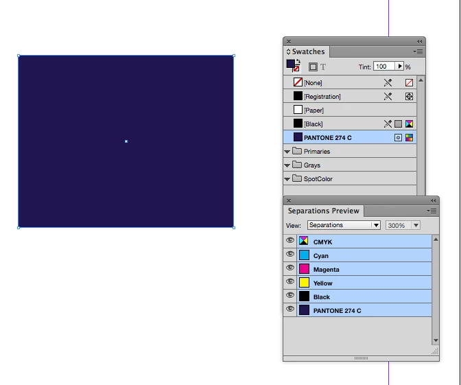461x385 pixels.
Task: Select the [None] swatch
Action: click(x=350, y=82)
